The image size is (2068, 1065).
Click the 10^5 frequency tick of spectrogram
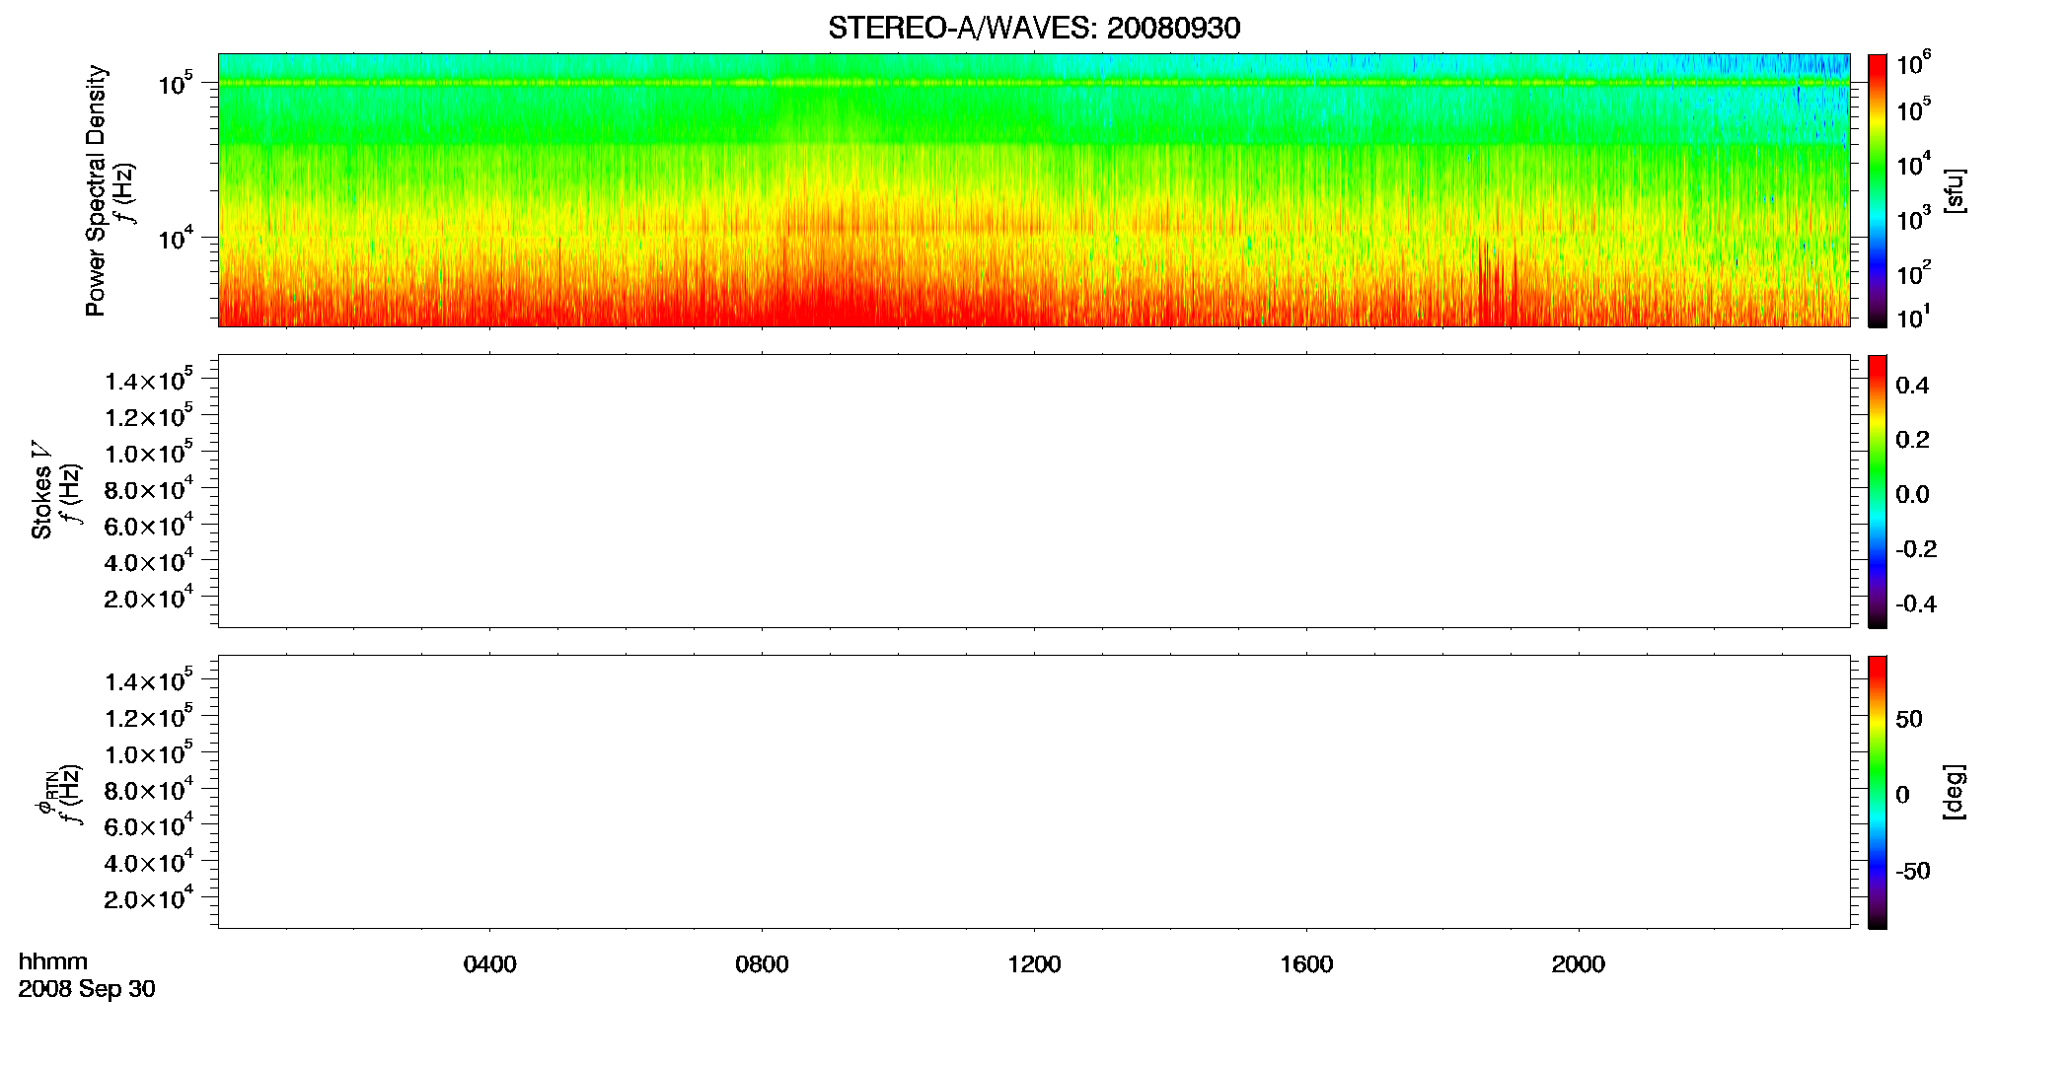(175, 84)
